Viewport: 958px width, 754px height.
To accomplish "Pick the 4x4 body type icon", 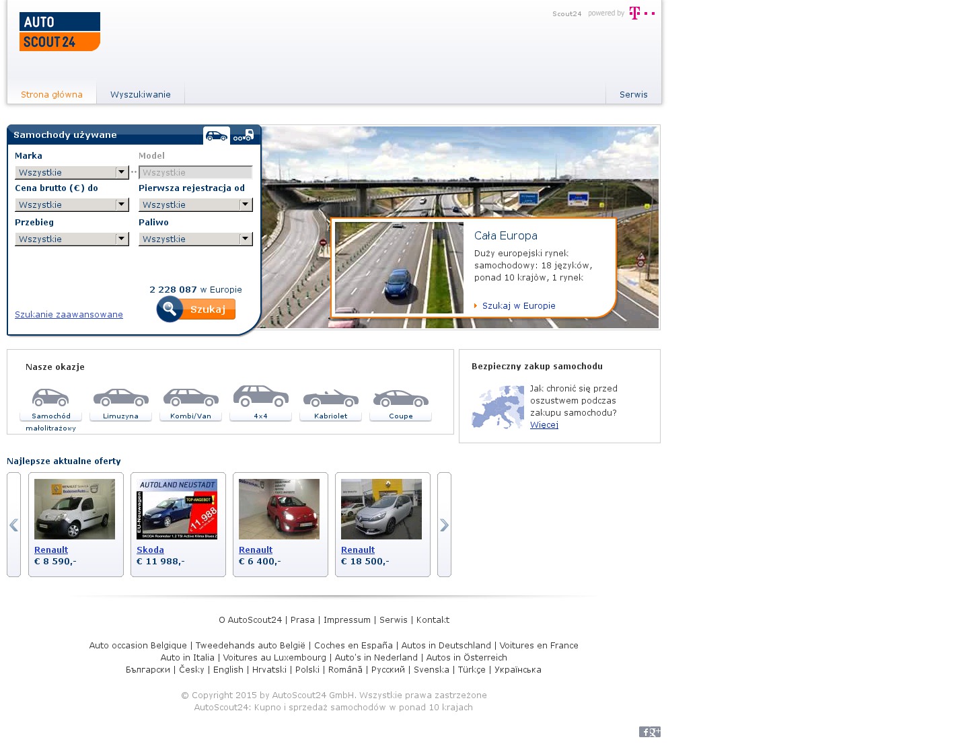I will click(x=261, y=397).
